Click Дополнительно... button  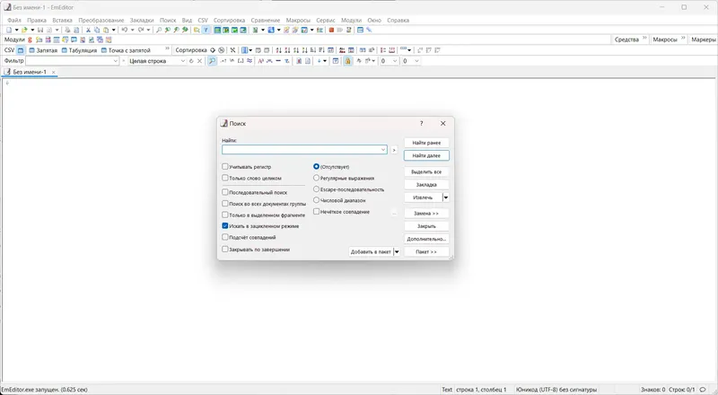pyautogui.click(x=426, y=239)
